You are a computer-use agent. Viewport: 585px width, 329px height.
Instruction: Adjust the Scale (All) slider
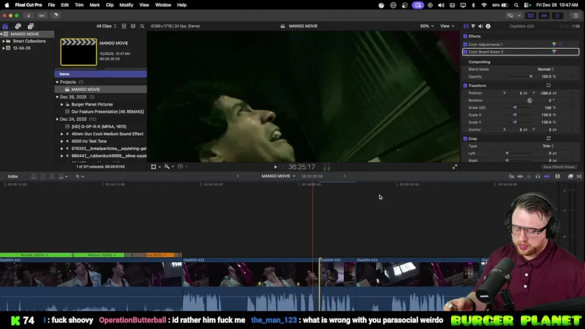coord(518,107)
